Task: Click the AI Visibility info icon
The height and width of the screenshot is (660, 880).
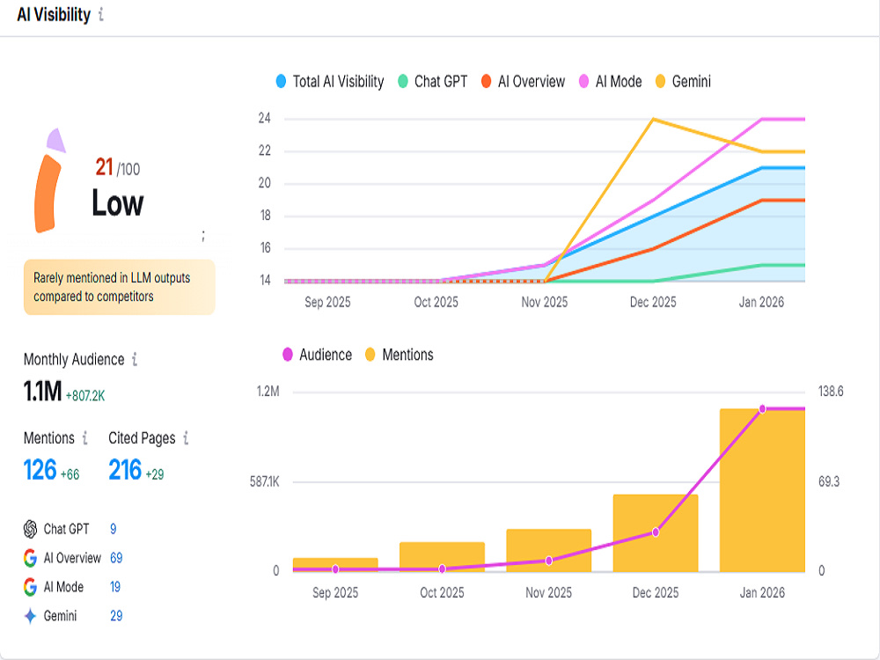Action: point(101,14)
